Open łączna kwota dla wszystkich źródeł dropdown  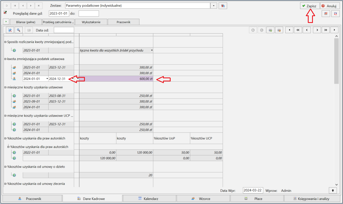152,51
